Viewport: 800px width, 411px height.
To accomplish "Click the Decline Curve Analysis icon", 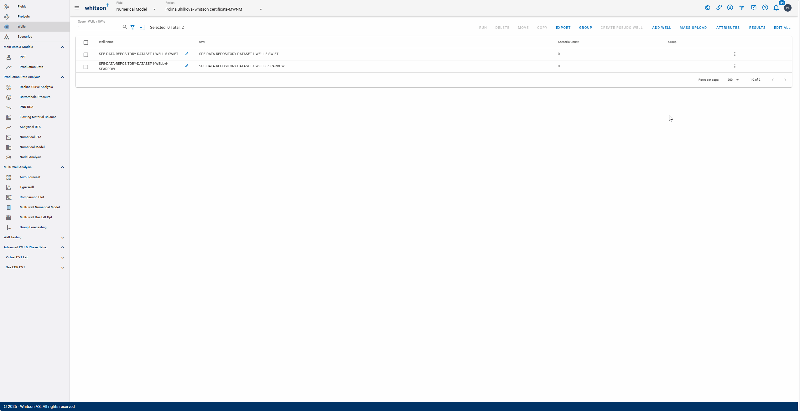I will pos(9,87).
